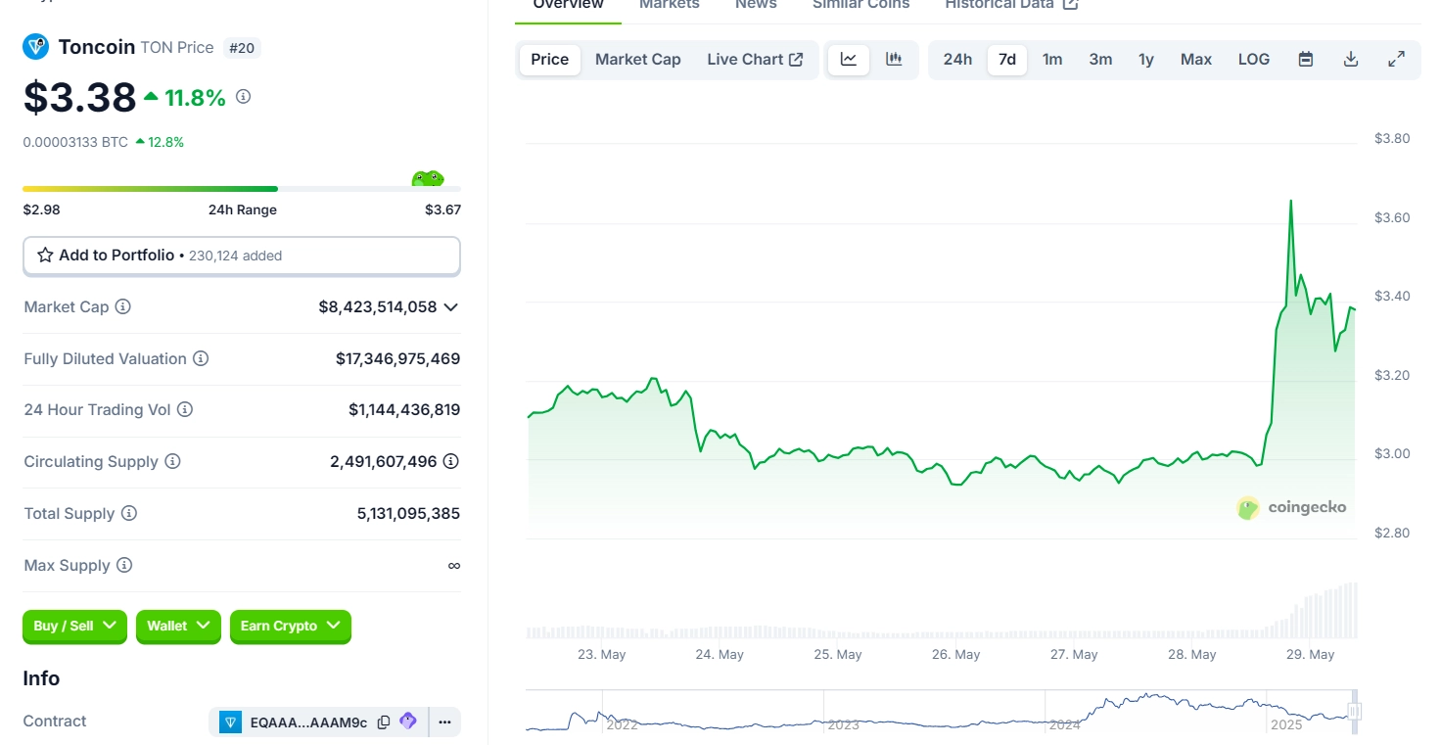Click the $2.98 range low value
Viewport: 1441px width, 745px height.
pyautogui.click(x=41, y=210)
